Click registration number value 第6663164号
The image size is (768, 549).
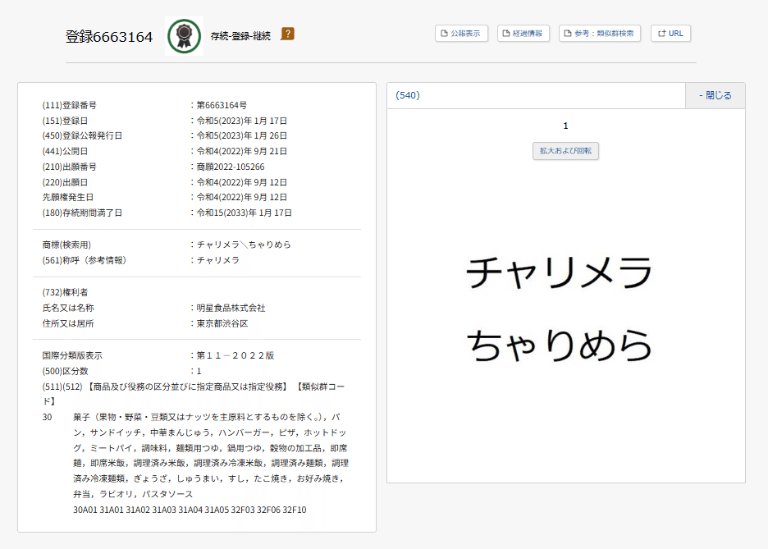[x=222, y=105]
